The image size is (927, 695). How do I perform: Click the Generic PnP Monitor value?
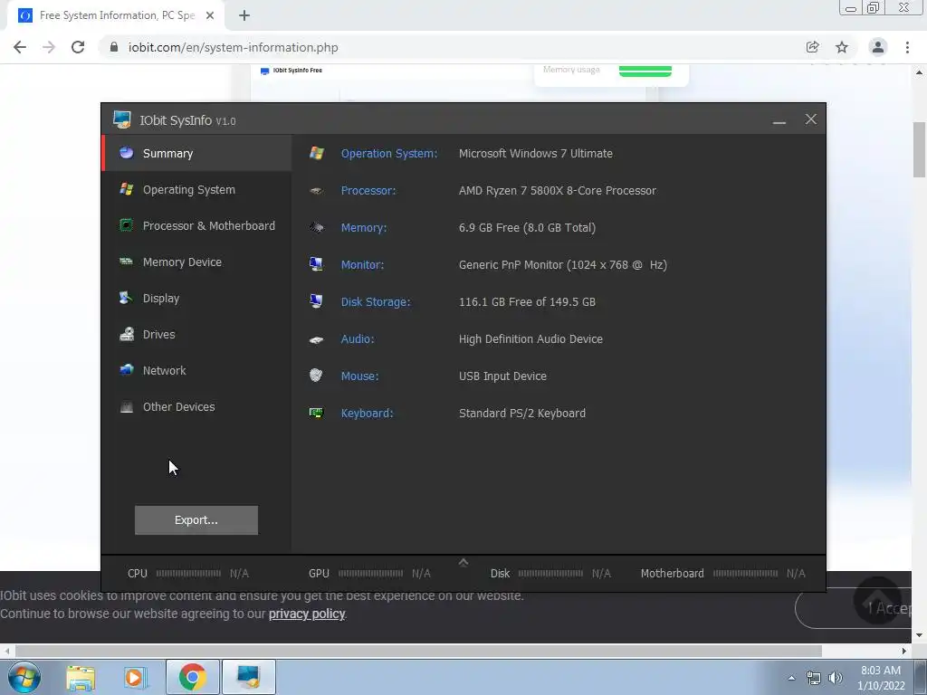coord(563,265)
